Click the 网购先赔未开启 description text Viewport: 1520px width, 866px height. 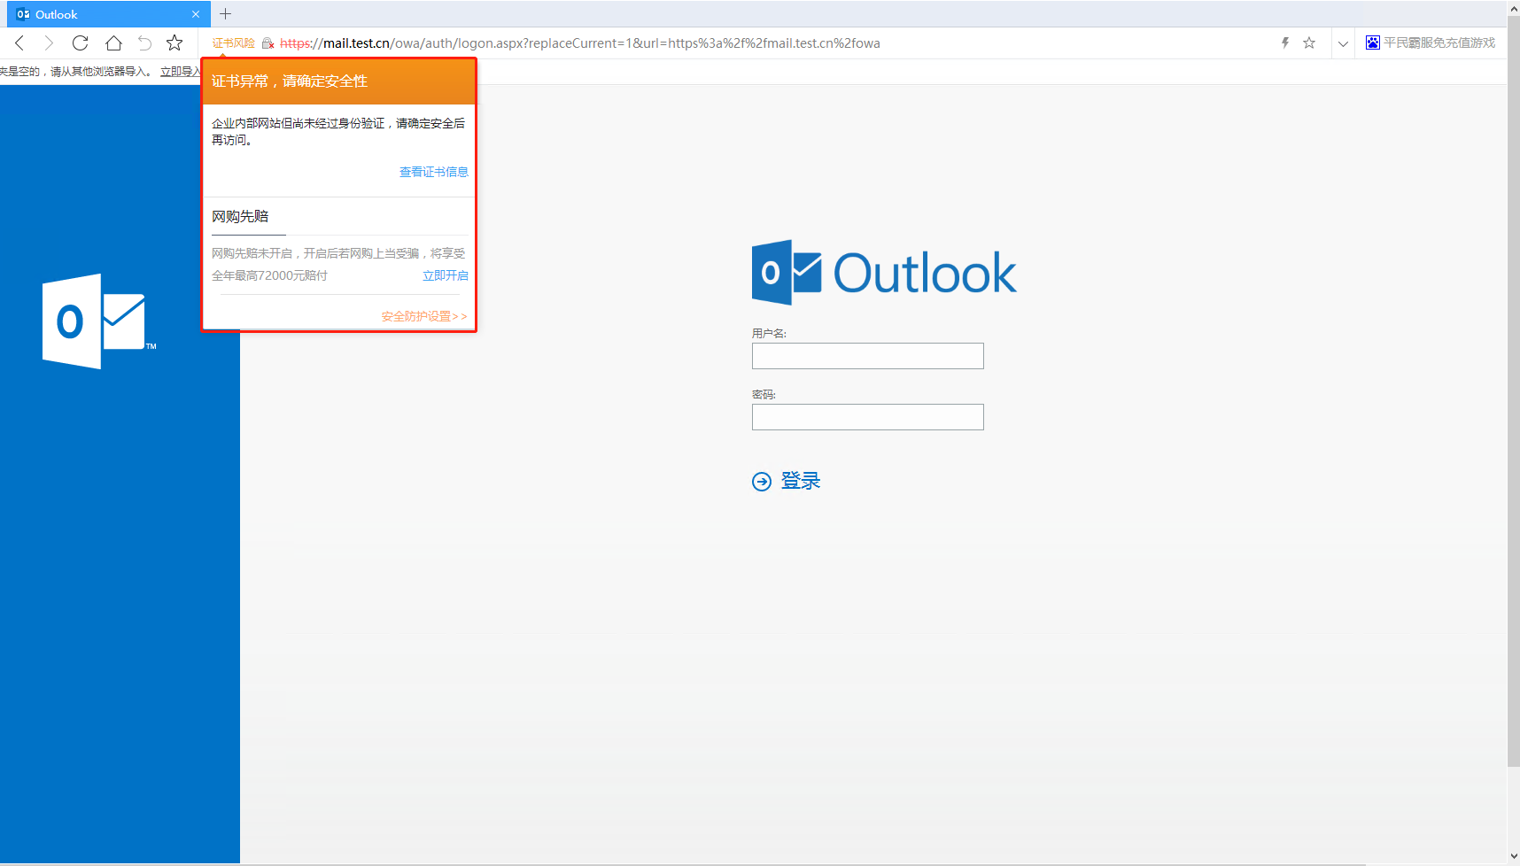tap(338, 264)
